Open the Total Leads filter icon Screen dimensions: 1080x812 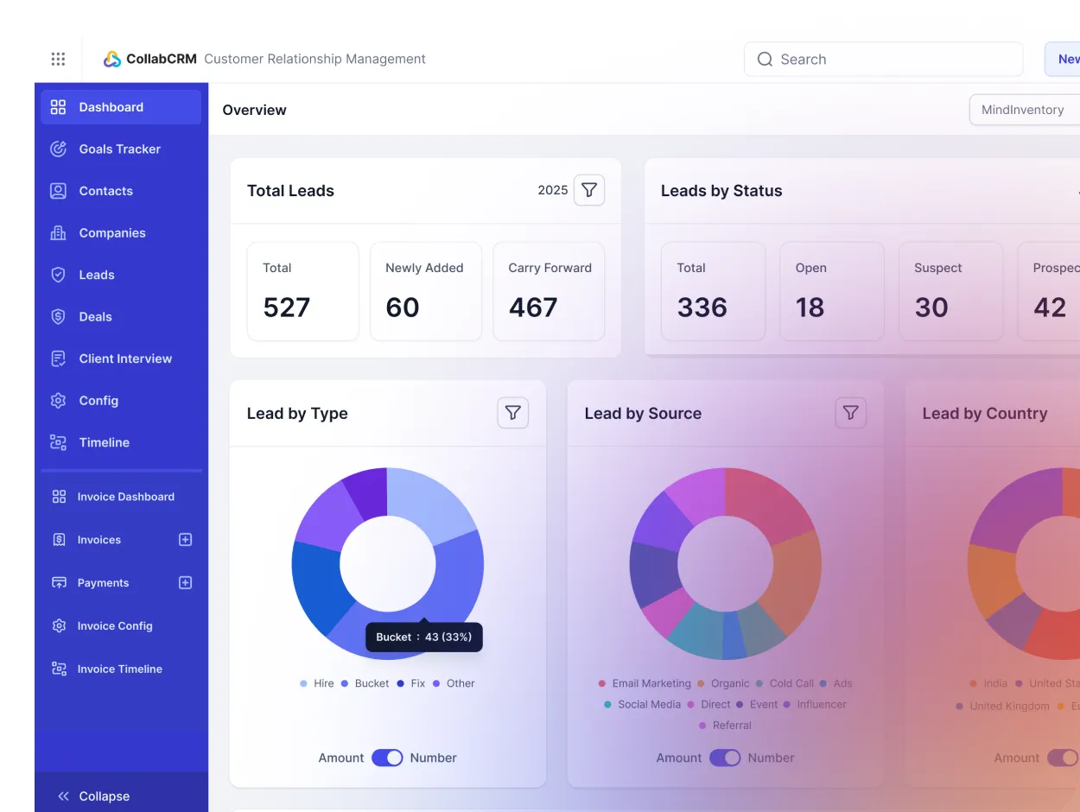click(589, 190)
